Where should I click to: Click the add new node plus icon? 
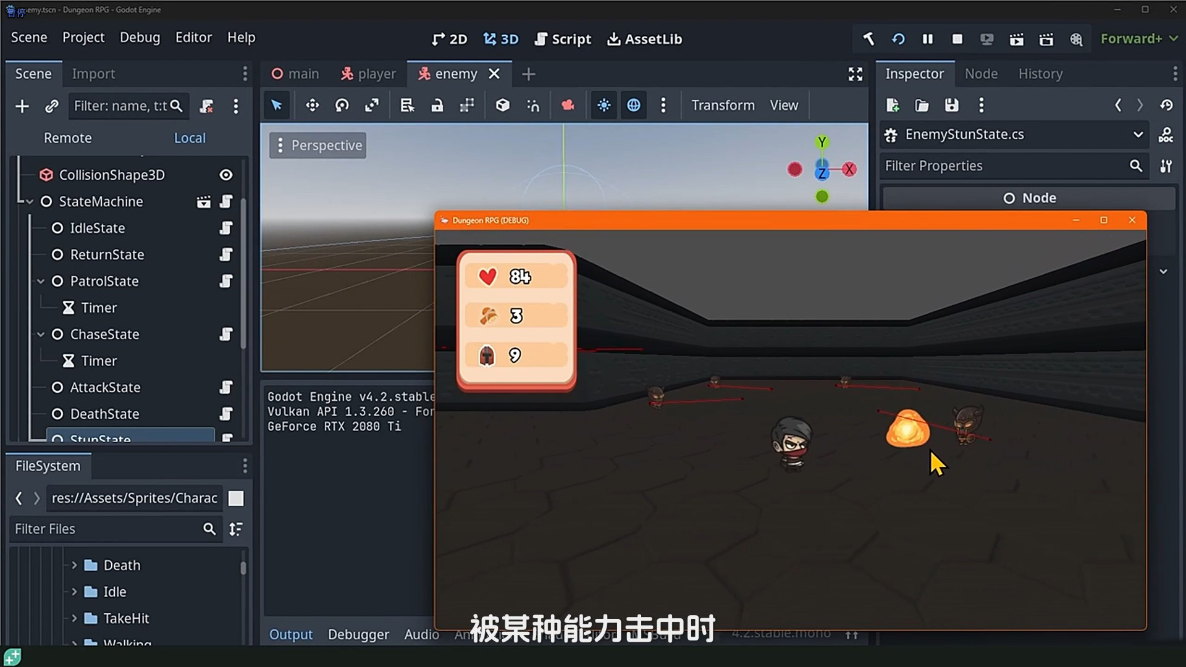coord(22,106)
